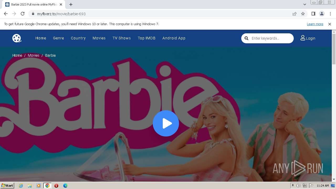Click the page vertical scrollbar thumb
The width and height of the screenshot is (336, 189).
[x=334, y=49]
